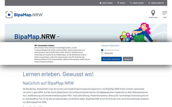Toggle the Notwendige Cookies checkbox
Screen dimensions: 172x107
[102, 50]
